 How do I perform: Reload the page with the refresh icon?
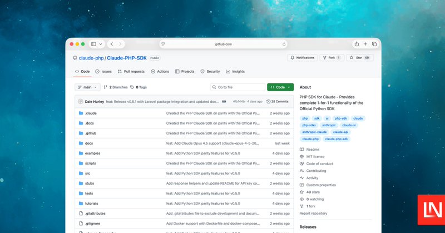click(284, 44)
